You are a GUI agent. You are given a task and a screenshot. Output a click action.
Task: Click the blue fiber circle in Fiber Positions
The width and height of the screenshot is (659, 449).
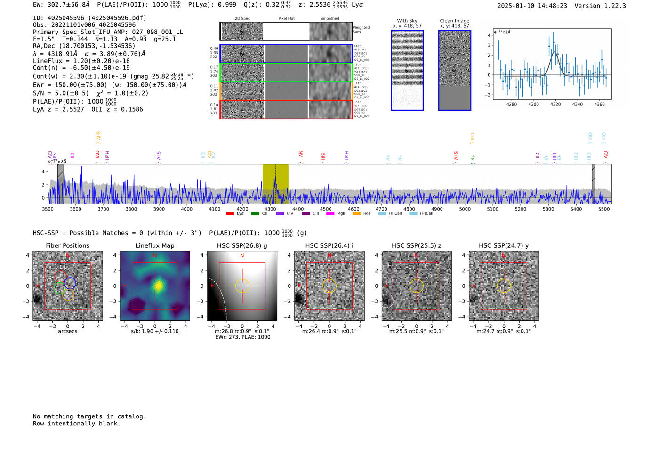pyautogui.click(x=70, y=283)
